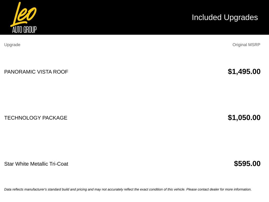The width and height of the screenshot is (269, 202).
Task: Select Star White Metallic Tri-Coat upgrade
Action: pyautogui.click(x=36, y=164)
